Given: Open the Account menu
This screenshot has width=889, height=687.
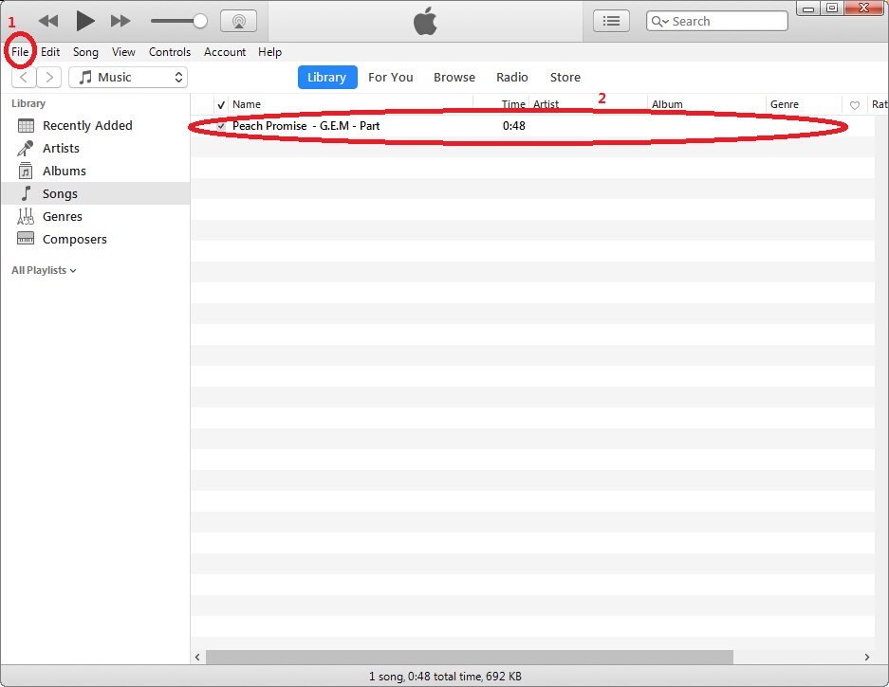Looking at the screenshot, I should tap(225, 52).
